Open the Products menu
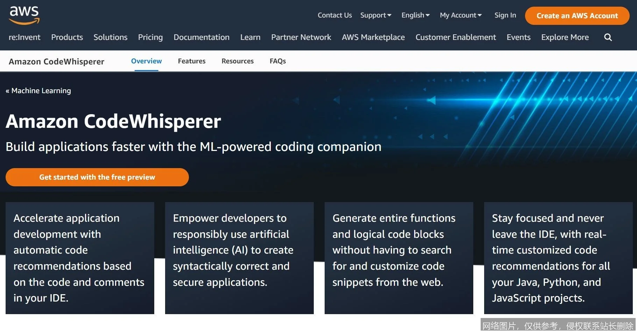Screen dimensions: 637x332 coord(67,37)
